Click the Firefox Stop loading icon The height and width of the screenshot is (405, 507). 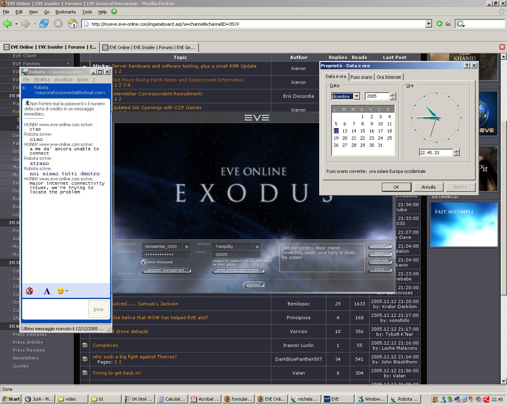[58, 24]
